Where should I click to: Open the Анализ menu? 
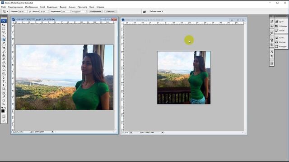[72, 7]
